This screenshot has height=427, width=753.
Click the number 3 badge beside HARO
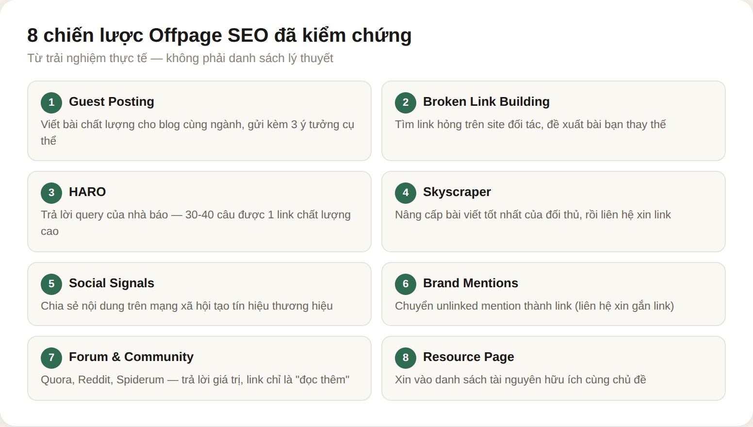[x=51, y=193]
